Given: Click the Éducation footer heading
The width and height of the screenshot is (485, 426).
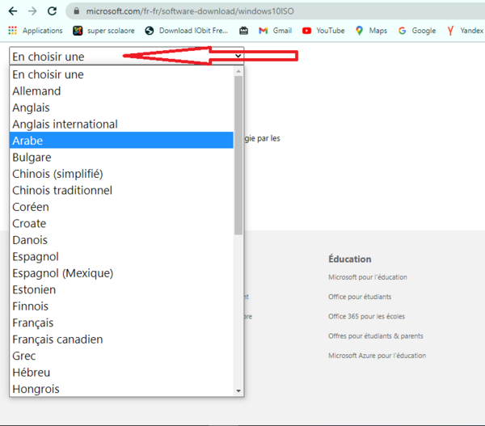Looking at the screenshot, I should (x=350, y=259).
